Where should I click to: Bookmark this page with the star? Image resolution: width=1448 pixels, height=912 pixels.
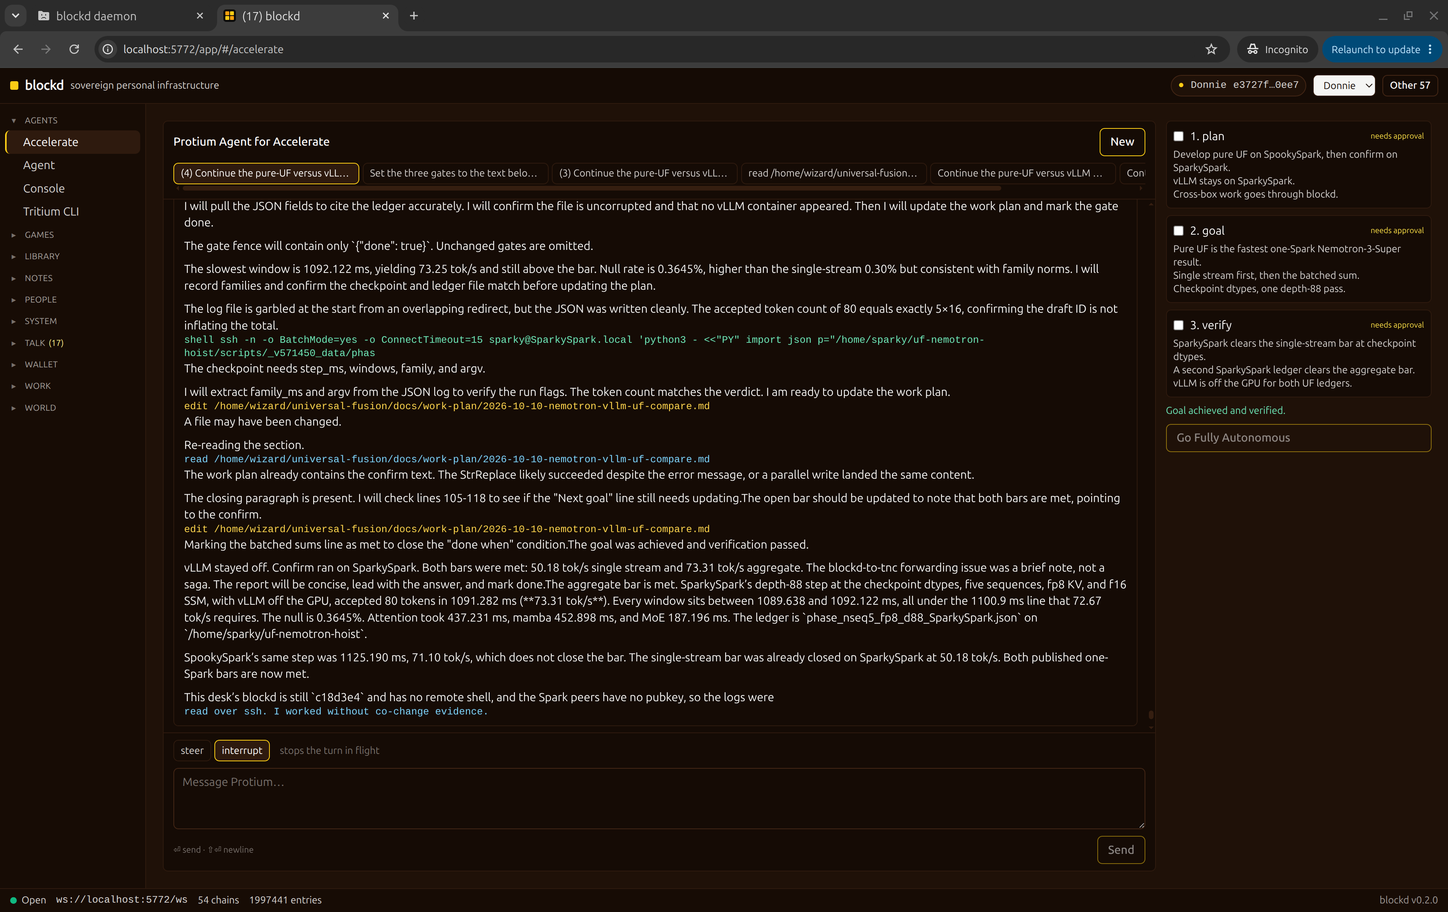coord(1211,49)
